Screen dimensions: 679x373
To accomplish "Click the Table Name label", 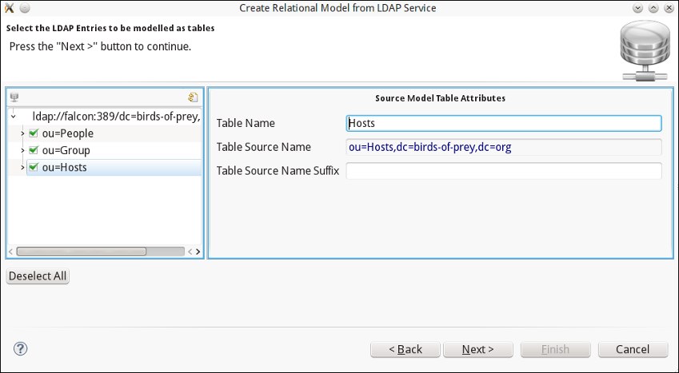I will coord(246,123).
